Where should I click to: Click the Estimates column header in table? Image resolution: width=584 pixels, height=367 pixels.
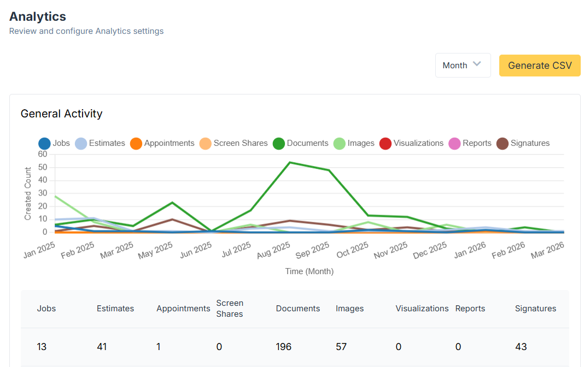115,309
